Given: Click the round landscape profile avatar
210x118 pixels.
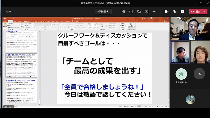Looking at the screenshot, I should (190, 99).
